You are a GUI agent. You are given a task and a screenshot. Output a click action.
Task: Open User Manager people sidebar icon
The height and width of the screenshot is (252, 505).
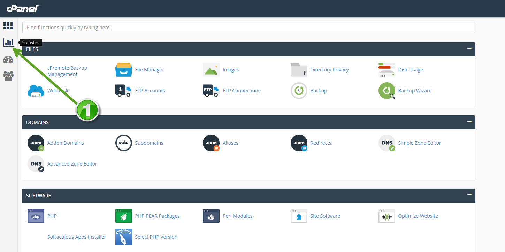8,76
